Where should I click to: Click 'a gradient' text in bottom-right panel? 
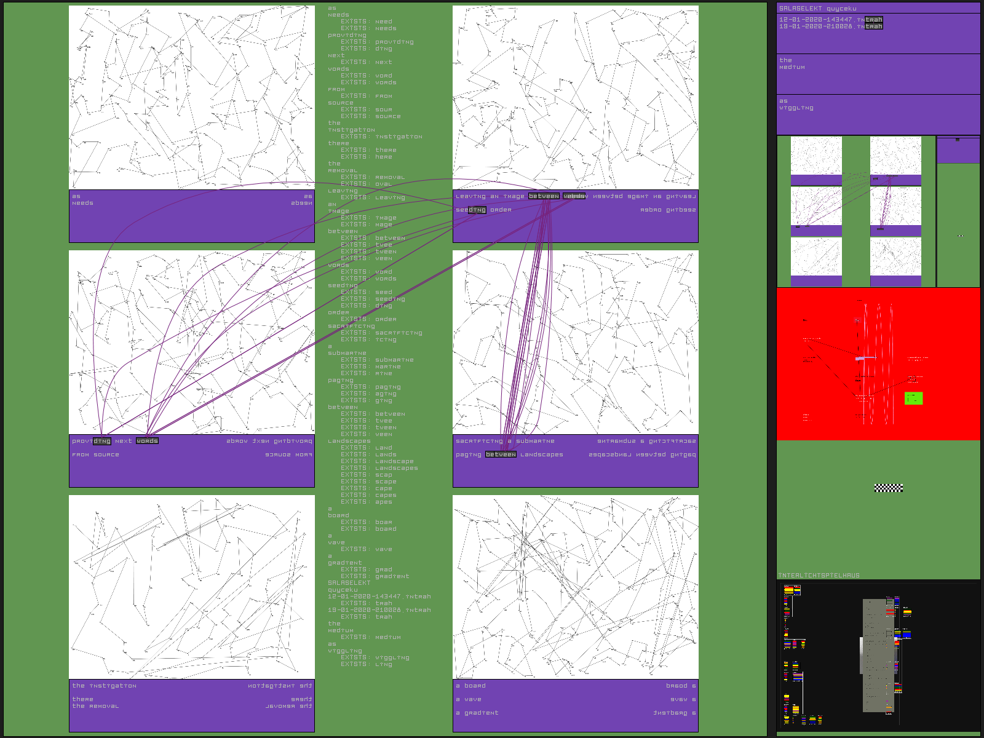click(x=477, y=713)
